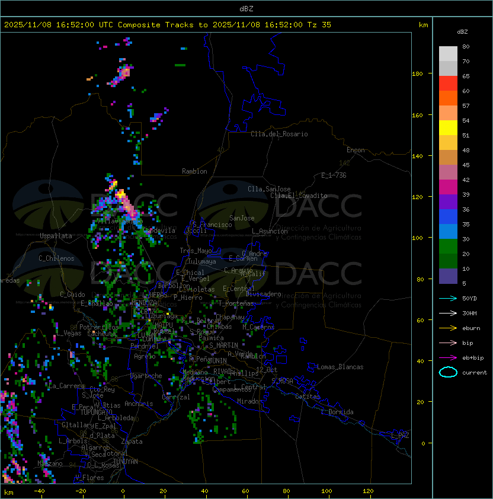This screenshot has height=499, width=493.
Task: Click the 180 km mark on the vertical axis
Action: (x=417, y=74)
